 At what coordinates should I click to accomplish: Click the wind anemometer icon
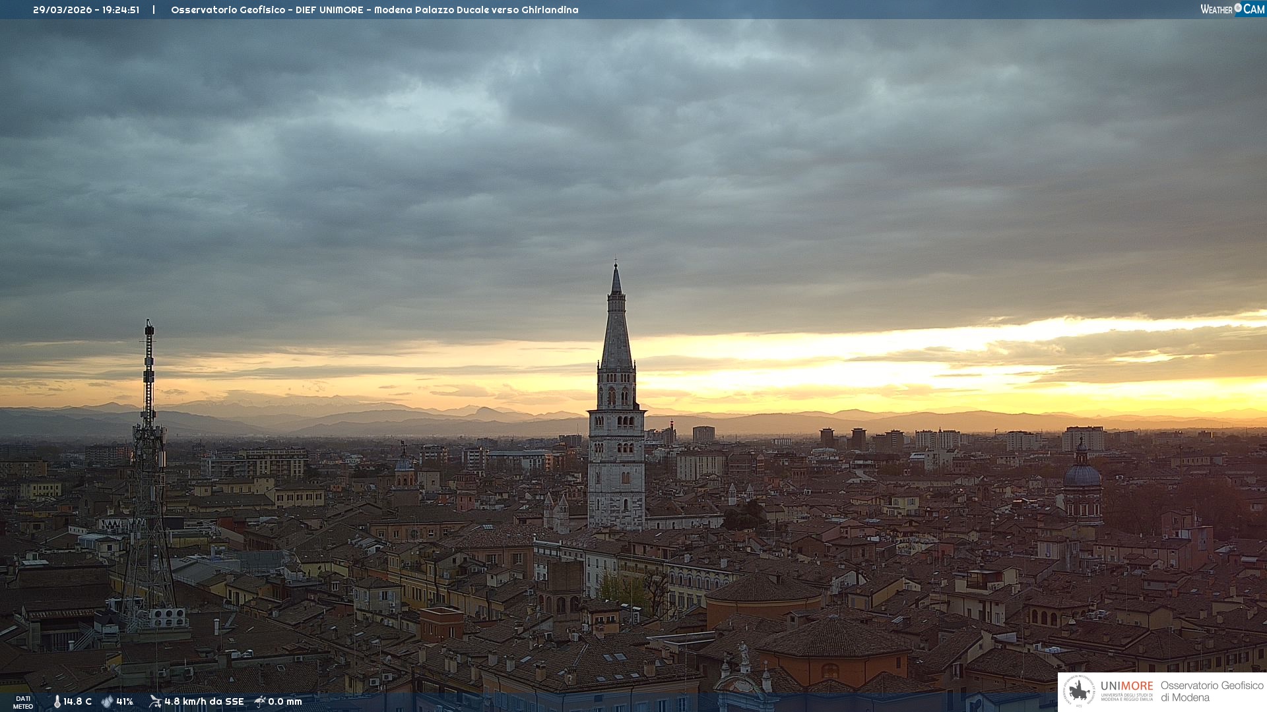(155, 701)
